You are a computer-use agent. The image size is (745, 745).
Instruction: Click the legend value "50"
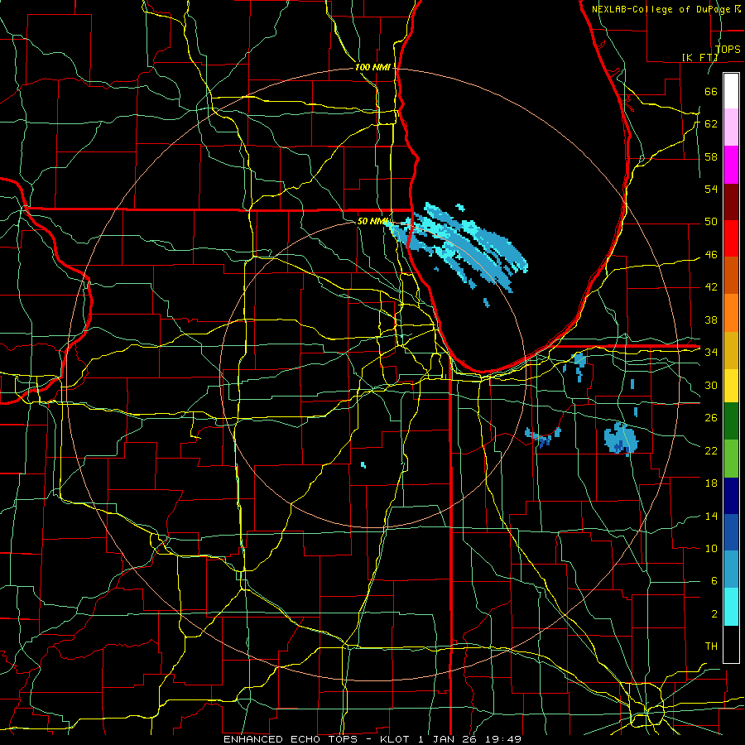tap(711, 221)
